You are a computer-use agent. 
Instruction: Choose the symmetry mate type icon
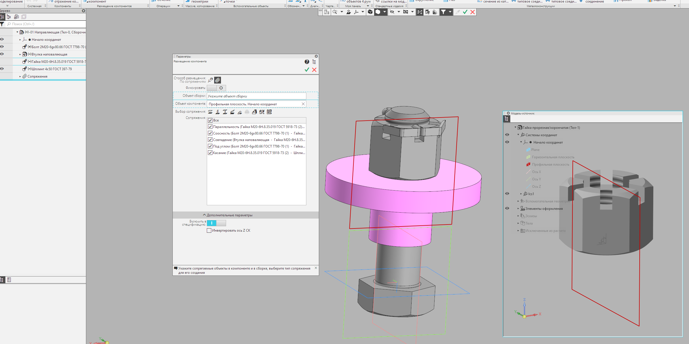point(262,112)
